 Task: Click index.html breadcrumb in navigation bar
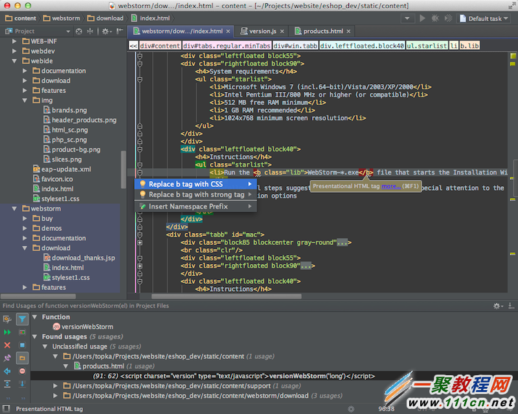coord(151,19)
